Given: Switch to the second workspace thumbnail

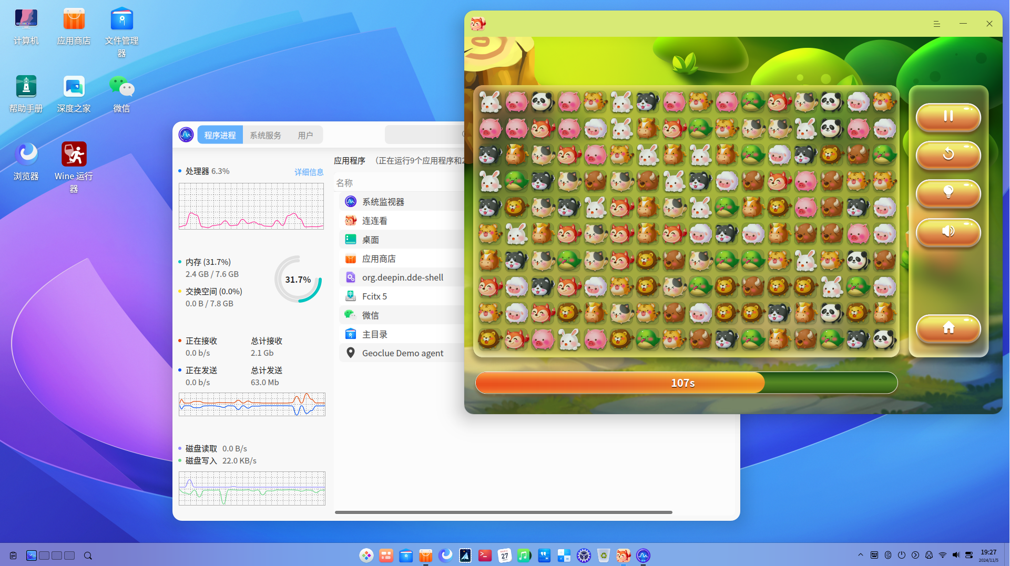Looking at the screenshot, I should click(44, 555).
